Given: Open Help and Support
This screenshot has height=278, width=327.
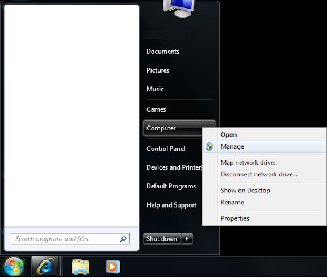Looking at the screenshot, I should pos(171,205).
